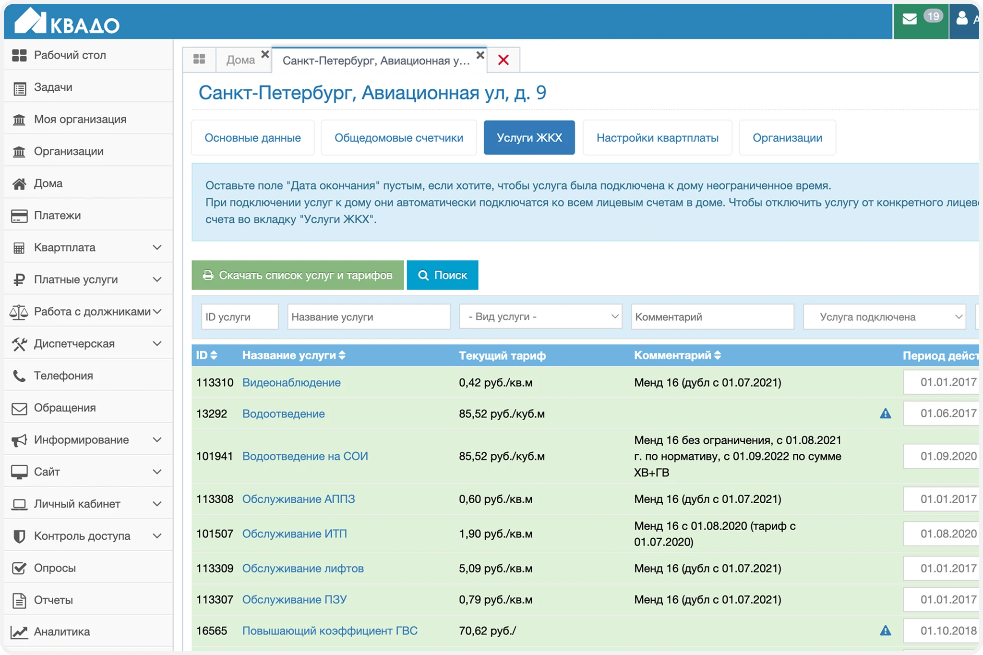Click the red X close-all-tabs icon

click(503, 60)
